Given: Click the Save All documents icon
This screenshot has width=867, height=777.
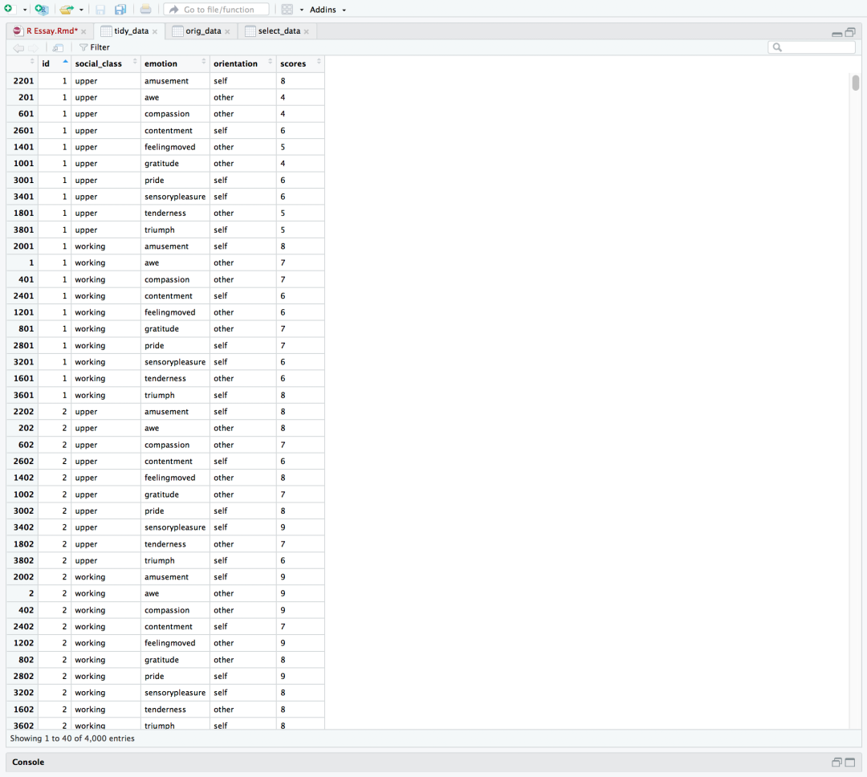Looking at the screenshot, I should 120,10.
